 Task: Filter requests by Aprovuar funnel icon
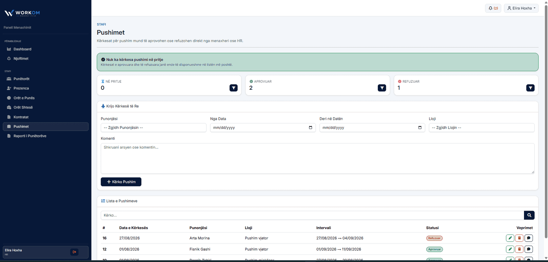[382, 88]
